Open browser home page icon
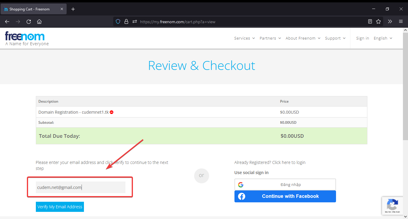 (39, 21)
